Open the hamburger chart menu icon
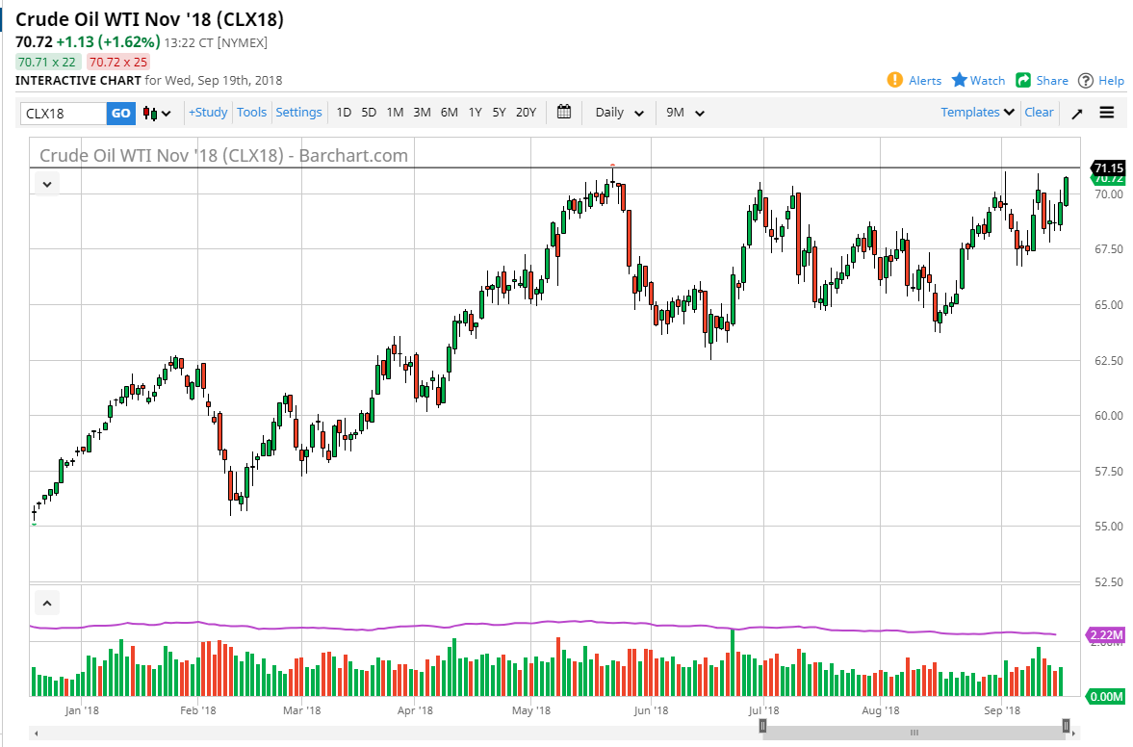 click(x=1106, y=113)
